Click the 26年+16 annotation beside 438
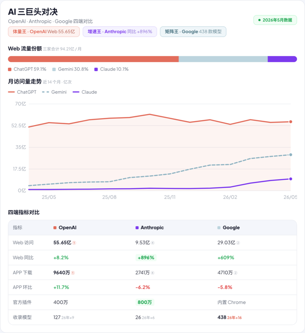This screenshot has height=333, width=305. [235, 318]
